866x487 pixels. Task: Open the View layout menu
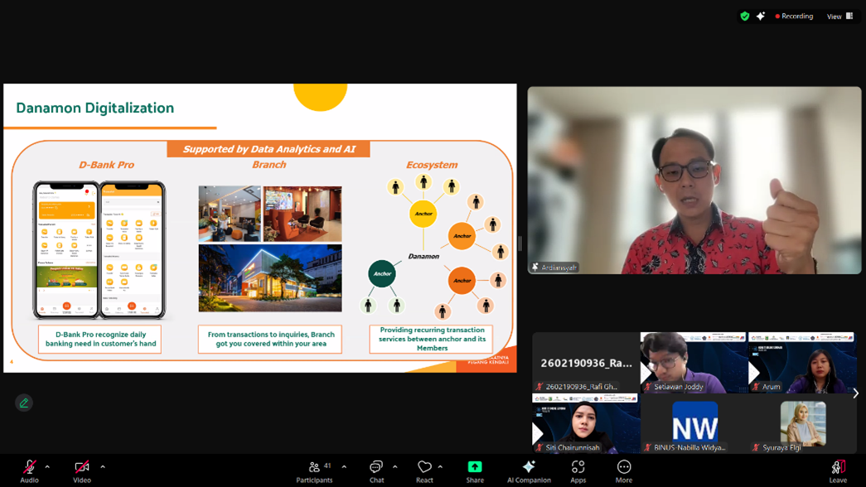tap(839, 17)
